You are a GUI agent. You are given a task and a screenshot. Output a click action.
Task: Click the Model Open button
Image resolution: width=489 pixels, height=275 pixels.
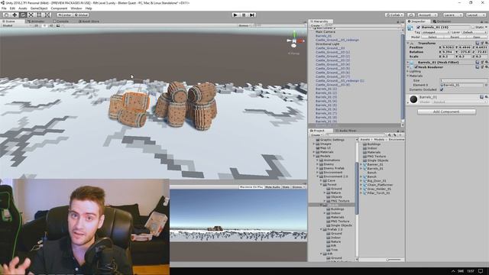477,37
